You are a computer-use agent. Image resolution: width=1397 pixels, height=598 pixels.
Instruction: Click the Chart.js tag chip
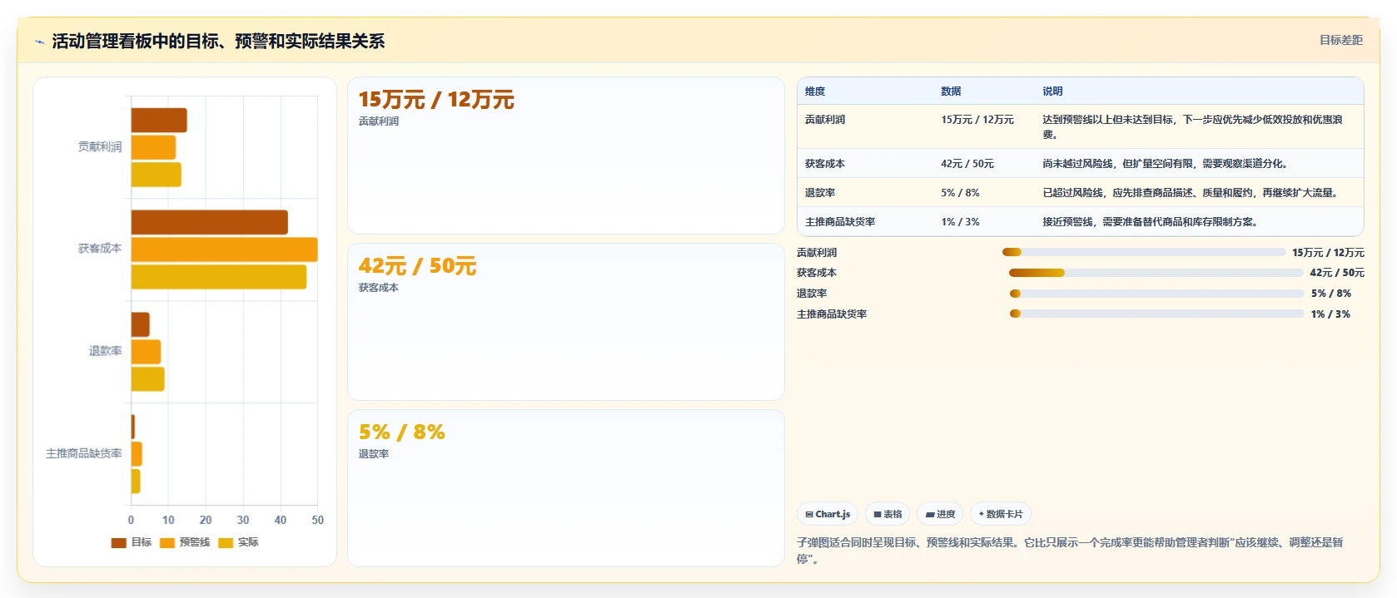pyautogui.click(x=828, y=514)
